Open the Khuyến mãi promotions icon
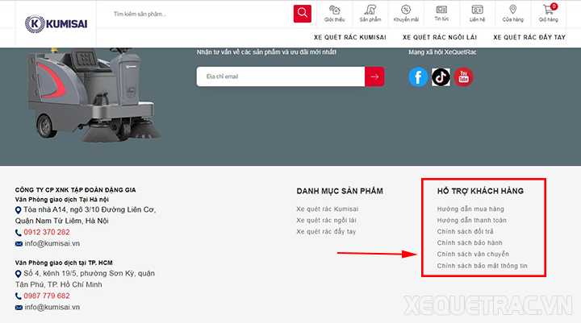 click(x=406, y=13)
